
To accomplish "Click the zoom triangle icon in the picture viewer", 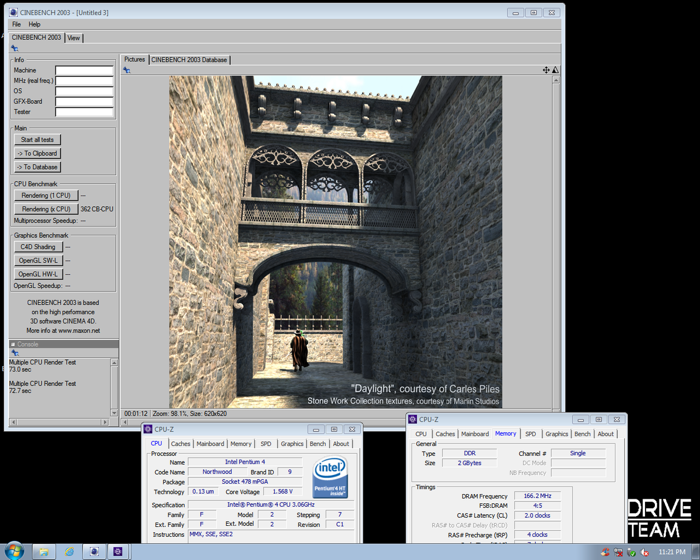I will (x=555, y=70).
